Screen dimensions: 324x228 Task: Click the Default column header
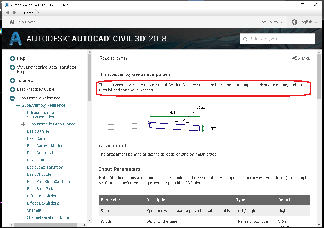point(285,200)
